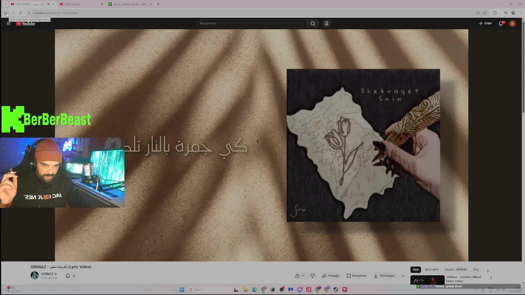Open the Chrome three-dot menu

(x=520, y=13)
